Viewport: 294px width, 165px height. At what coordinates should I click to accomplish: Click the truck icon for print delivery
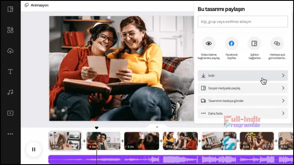point(203,101)
